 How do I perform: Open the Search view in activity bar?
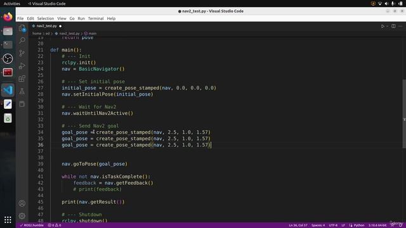click(22, 41)
